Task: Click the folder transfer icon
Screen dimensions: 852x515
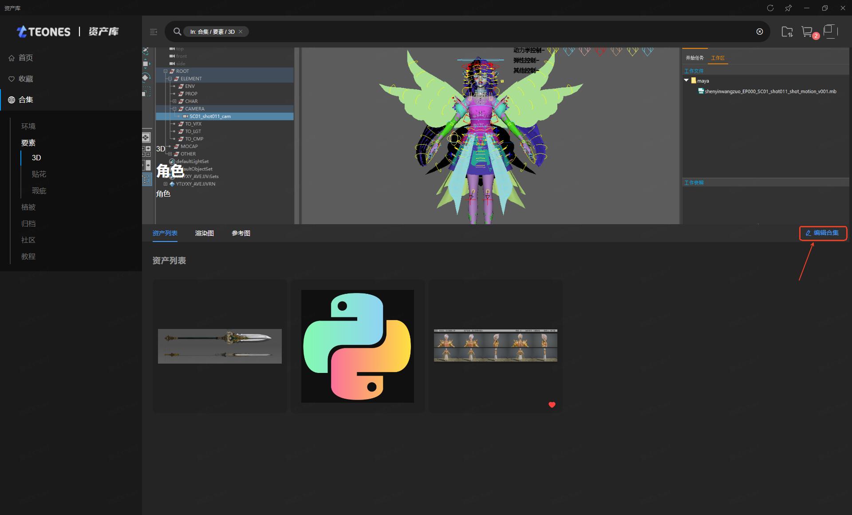Action: 787,32
